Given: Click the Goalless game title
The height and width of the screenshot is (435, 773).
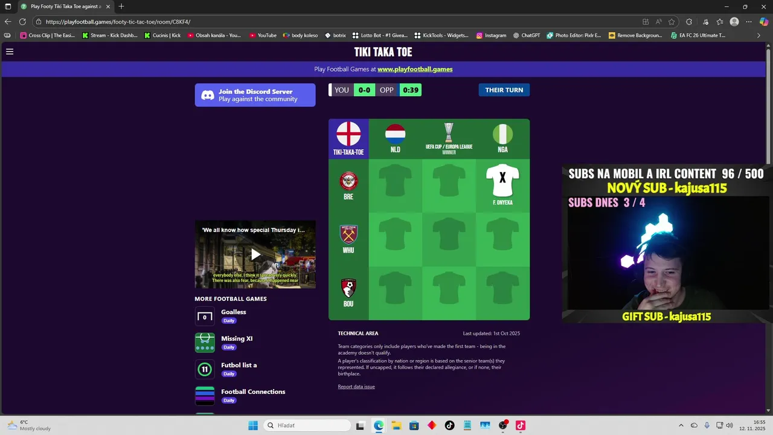Looking at the screenshot, I should pyautogui.click(x=234, y=312).
